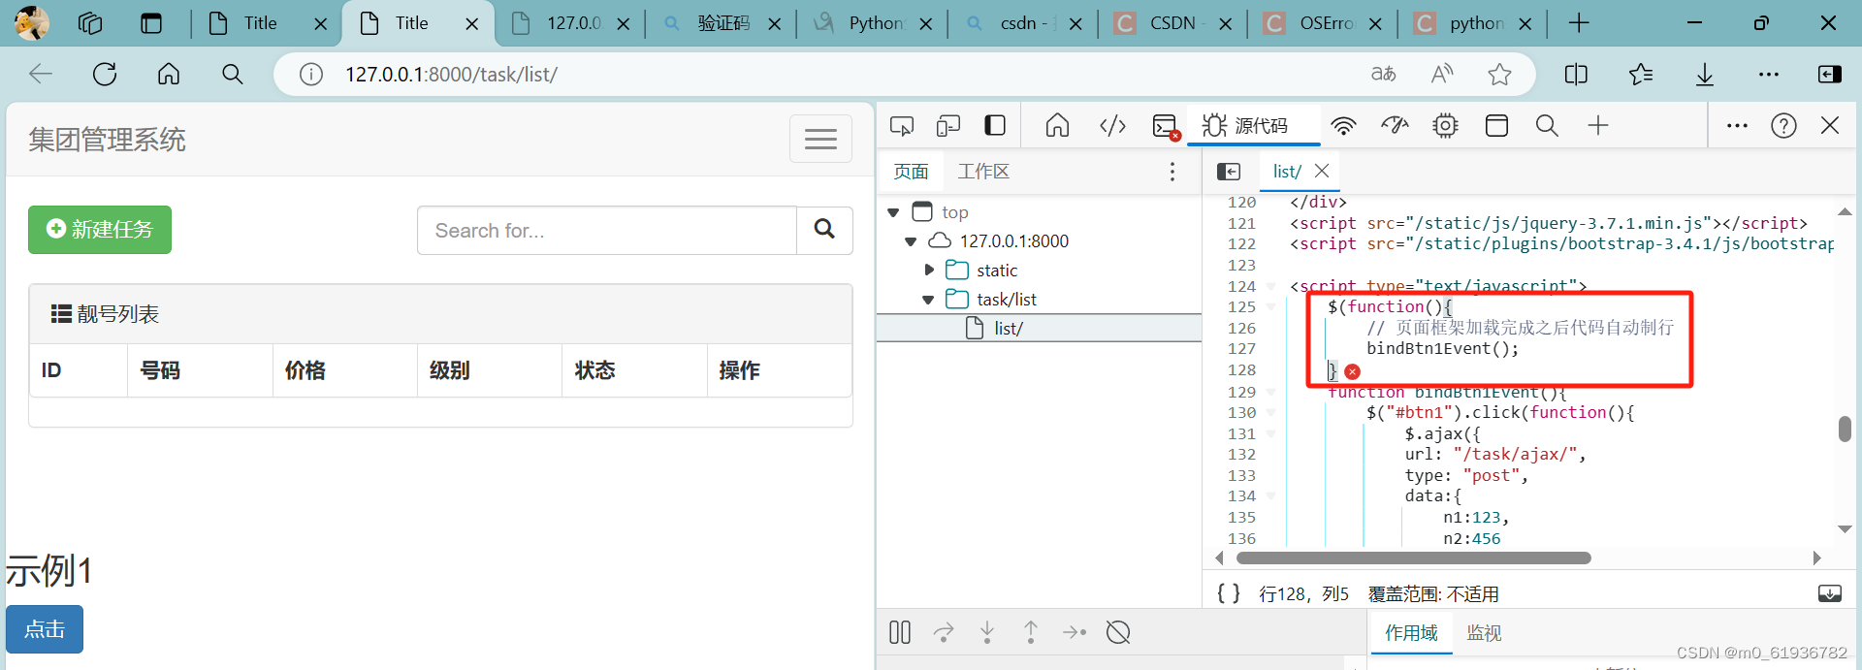Select the 监视 watch tab
The height and width of the screenshot is (670, 1862).
coord(1484,633)
